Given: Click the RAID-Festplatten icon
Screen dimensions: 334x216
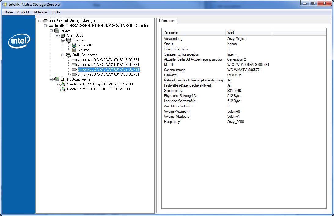Looking at the screenshot, I should pyautogui.click(x=68, y=55).
